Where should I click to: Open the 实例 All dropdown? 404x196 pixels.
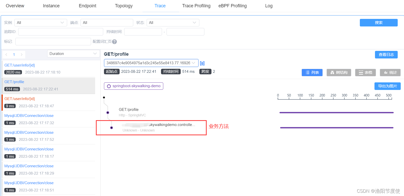(x=41, y=23)
